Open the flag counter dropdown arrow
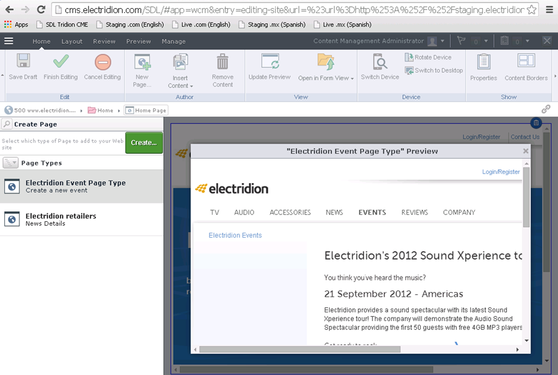The image size is (558, 375). click(486, 41)
